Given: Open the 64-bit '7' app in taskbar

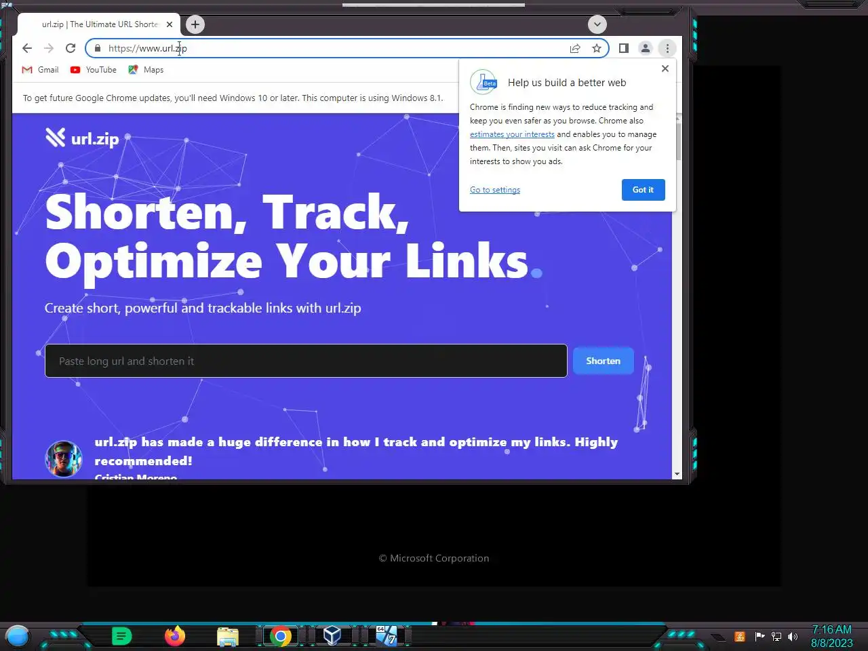Looking at the screenshot, I should (x=386, y=636).
